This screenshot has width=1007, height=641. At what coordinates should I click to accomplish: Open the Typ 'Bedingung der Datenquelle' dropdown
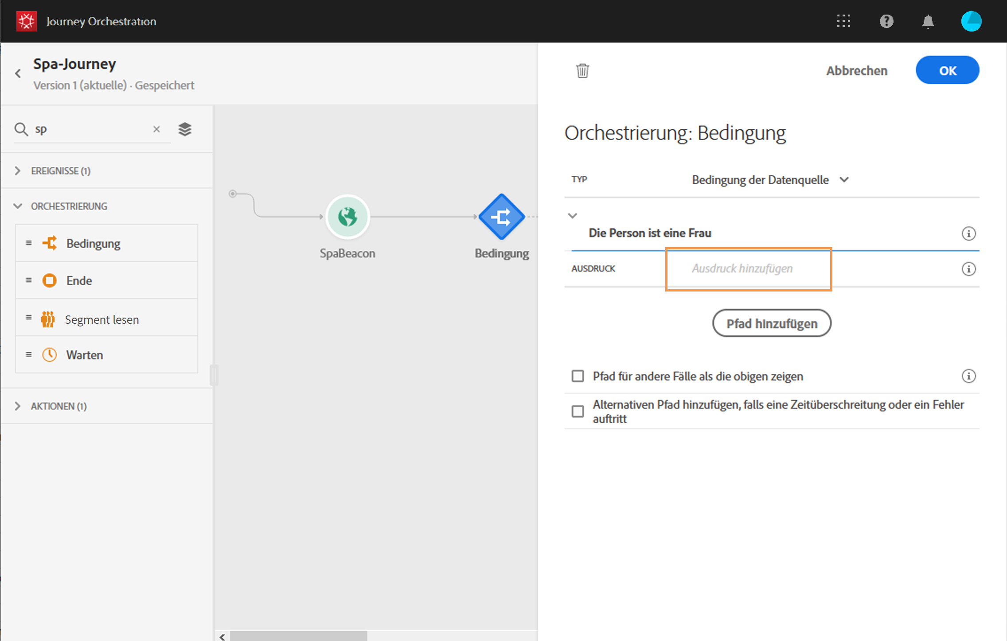770,180
